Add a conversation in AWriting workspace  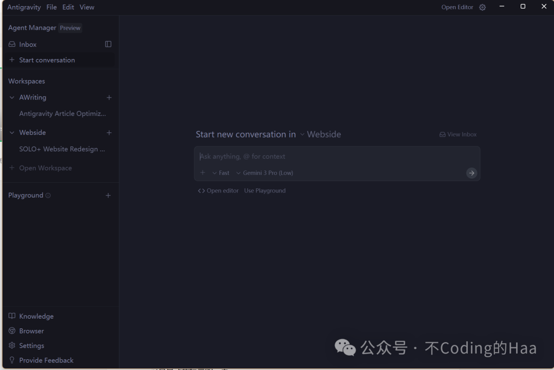(x=109, y=98)
